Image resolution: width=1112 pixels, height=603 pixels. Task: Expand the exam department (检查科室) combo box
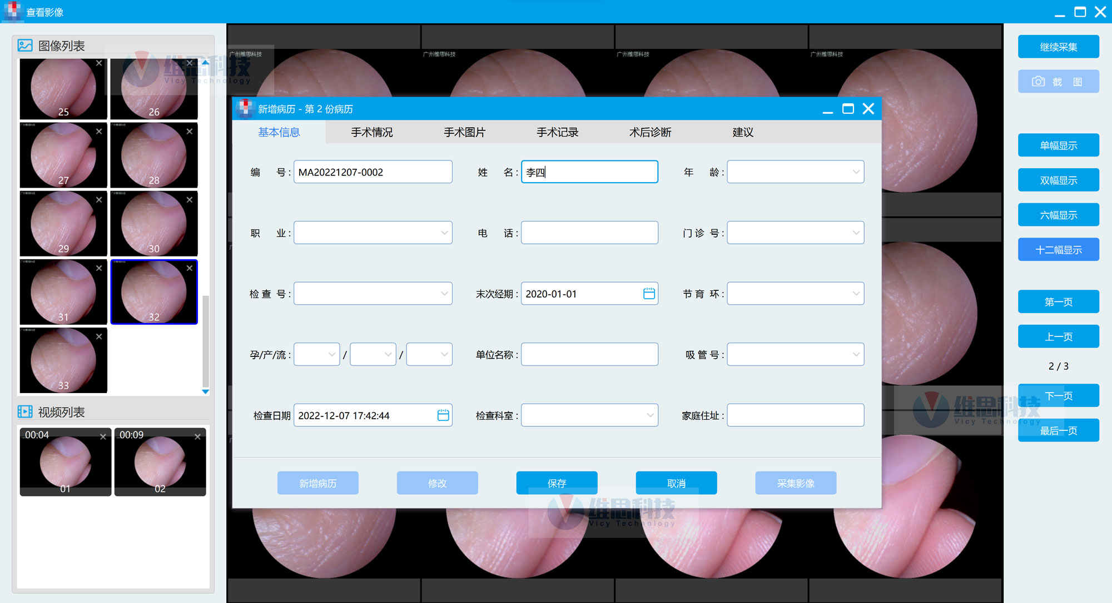tap(650, 415)
